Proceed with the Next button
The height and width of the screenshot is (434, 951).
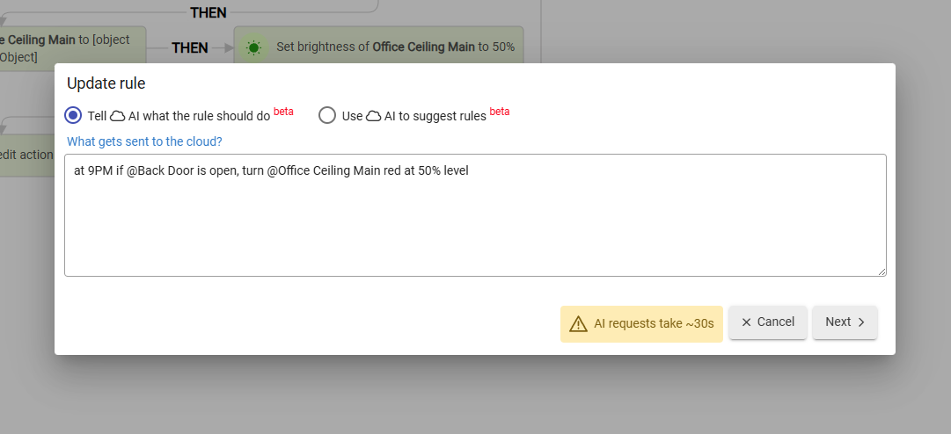coord(845,322)
